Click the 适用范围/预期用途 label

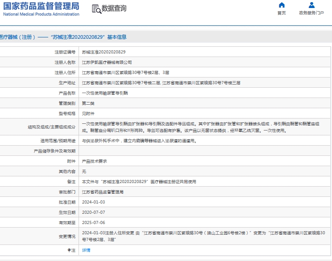[x=58, y=141]
